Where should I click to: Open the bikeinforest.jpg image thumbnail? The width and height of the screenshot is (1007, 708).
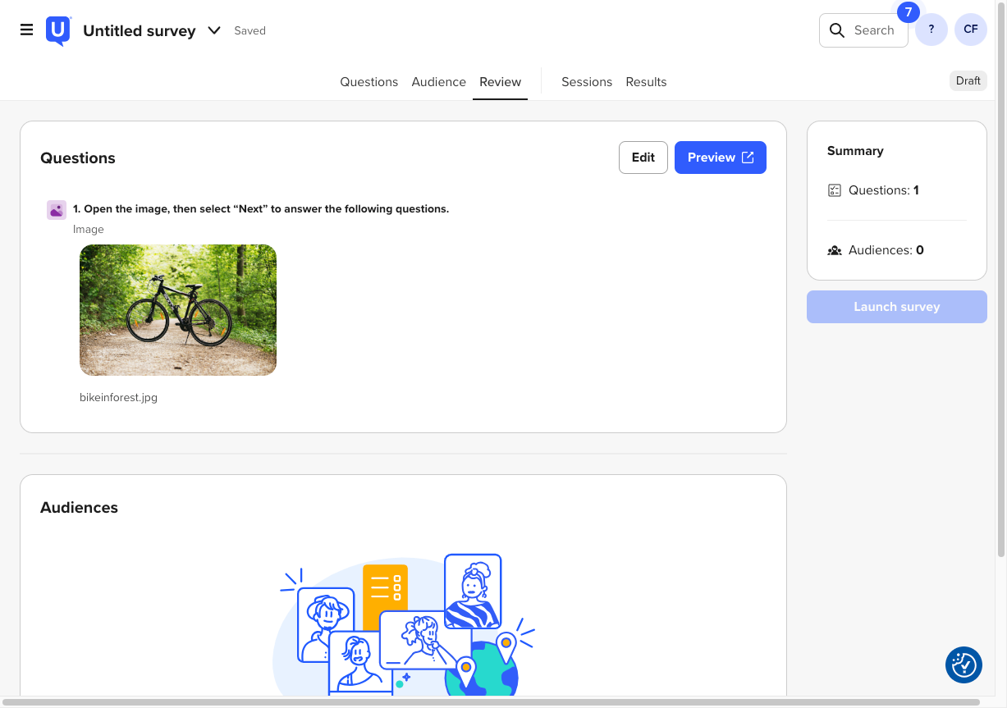[x=177, y=309]
